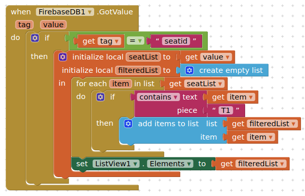305x196 pixels.
Task: Open gear mutator on inner if block
Action: click(x=100, y=97)
